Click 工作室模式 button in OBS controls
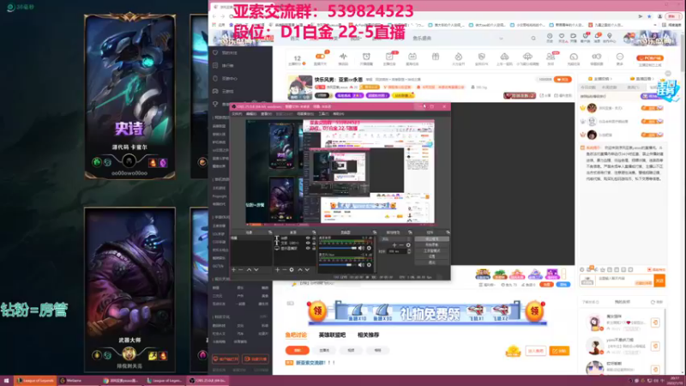Screen dimensions: 686x386 (x=432, y=250)
